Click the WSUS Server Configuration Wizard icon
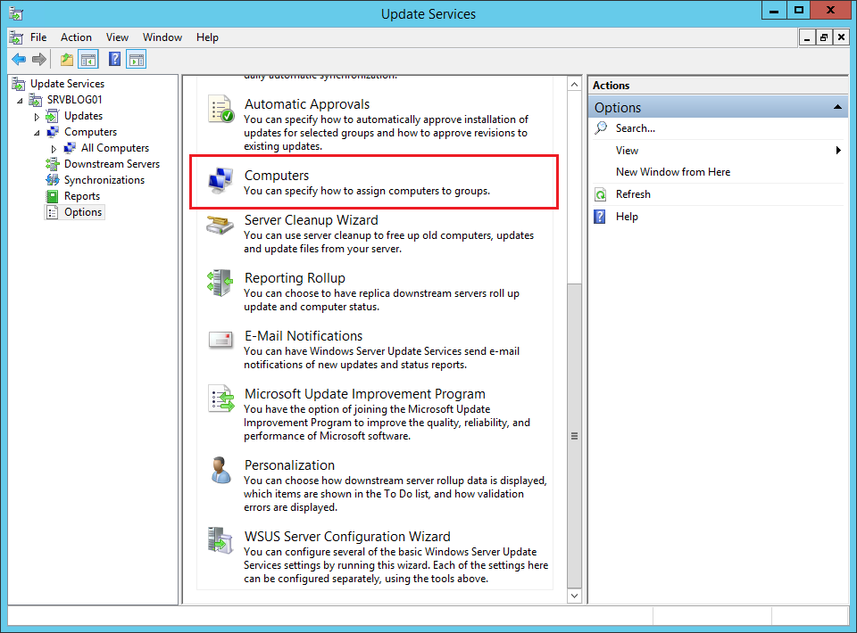Screen dimensions: 857x633 pyautogui.click(x=220, y=540)
